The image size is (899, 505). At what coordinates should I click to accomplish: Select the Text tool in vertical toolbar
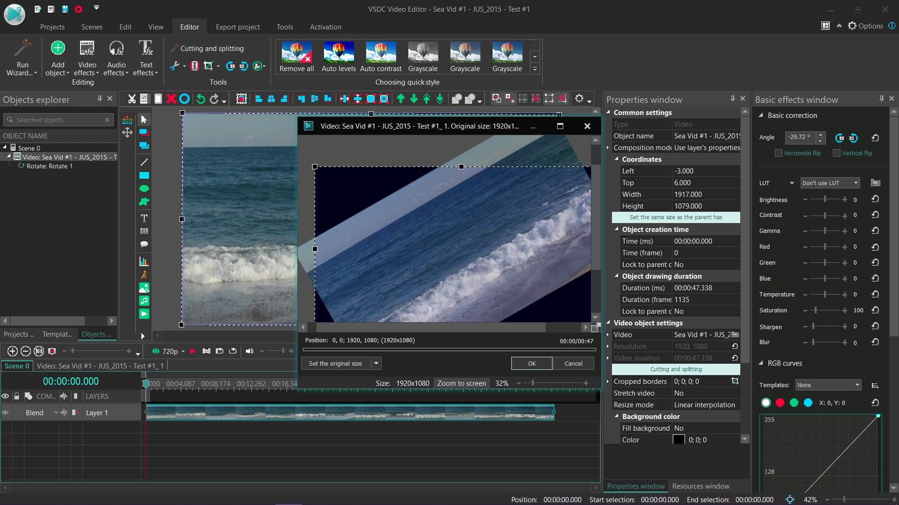[144, 218]
